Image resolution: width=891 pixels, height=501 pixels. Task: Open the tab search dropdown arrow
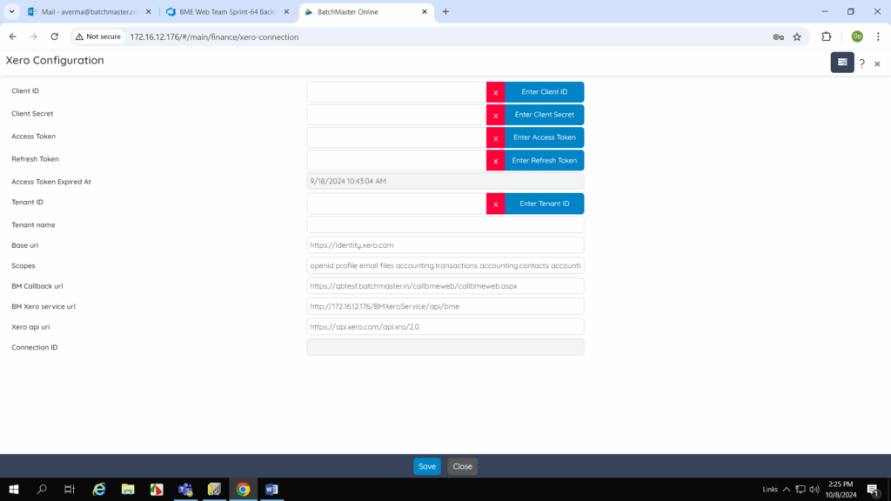coord(12,12)
